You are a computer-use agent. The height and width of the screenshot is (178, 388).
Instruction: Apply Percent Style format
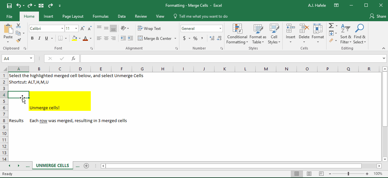(x=195, y=38)
